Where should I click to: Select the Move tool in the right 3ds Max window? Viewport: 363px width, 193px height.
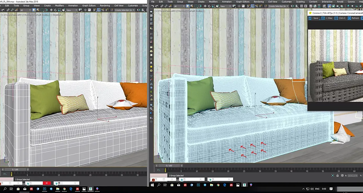(x=205, y=6)
